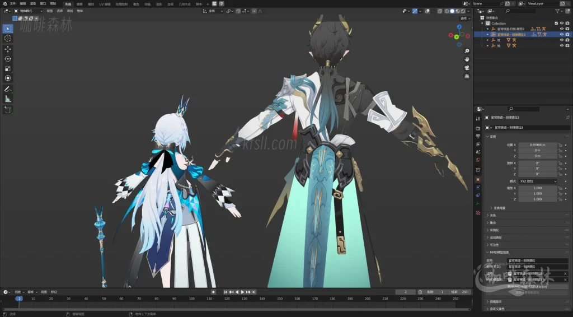
Task: Click the Blender logo menu icon
Action: [4, 4]
